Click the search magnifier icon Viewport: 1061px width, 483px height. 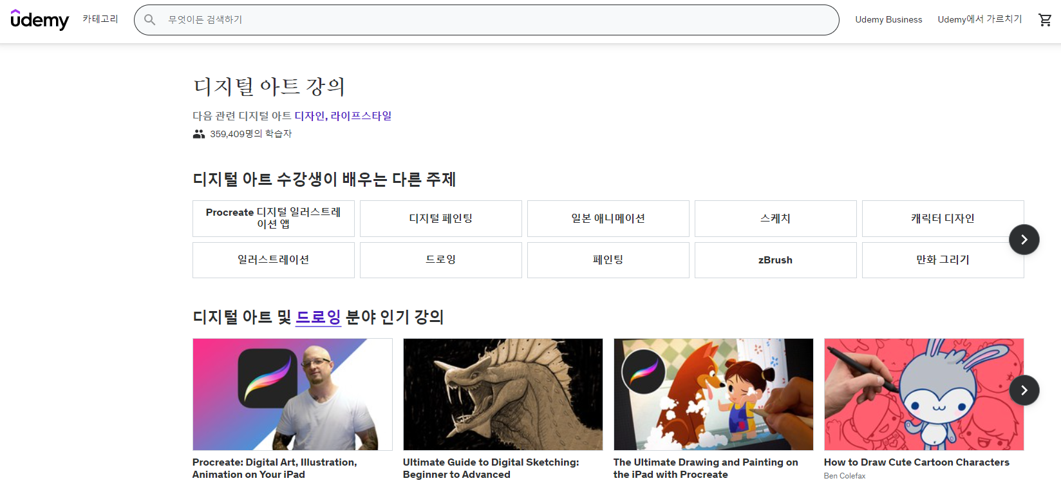point(150,20)
